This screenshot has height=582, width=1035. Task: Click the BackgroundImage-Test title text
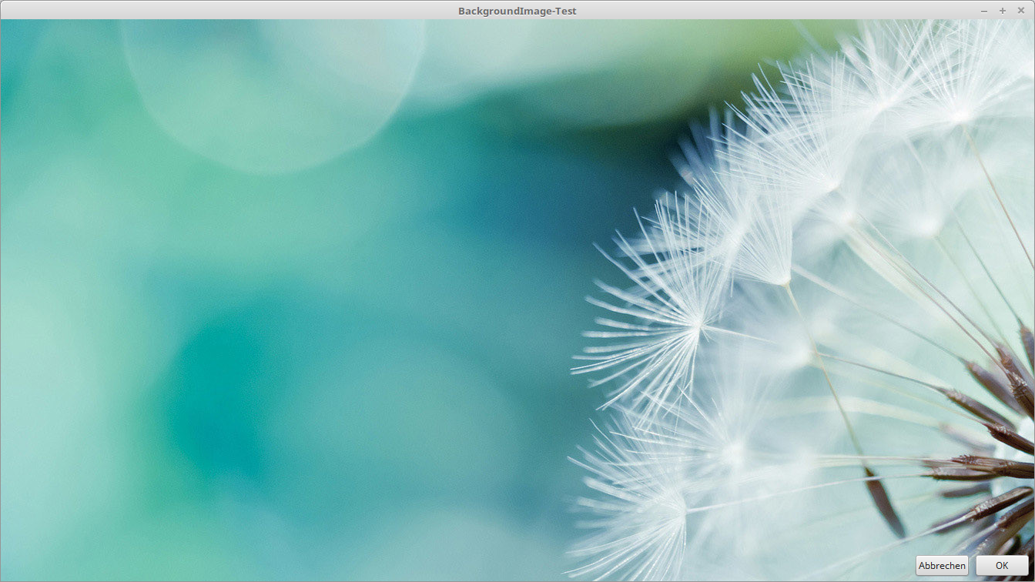[x=517, y=11]
